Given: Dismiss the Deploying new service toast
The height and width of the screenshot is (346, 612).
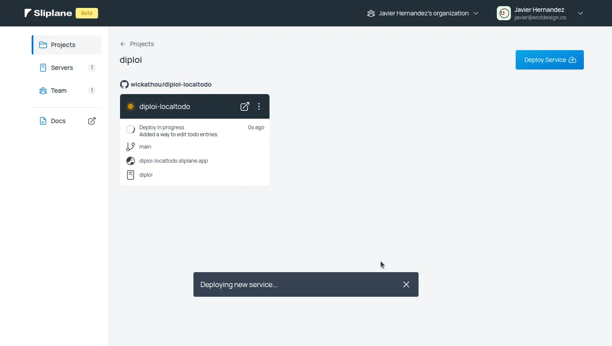Looking at the screenshot, I should coord(406,284).
